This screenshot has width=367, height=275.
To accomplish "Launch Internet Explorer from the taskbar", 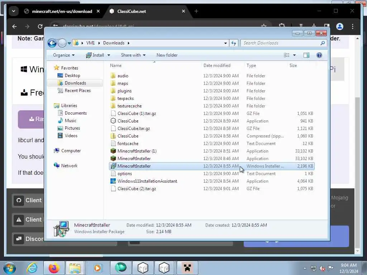I will pyautogui.click(x=32, y=268).
